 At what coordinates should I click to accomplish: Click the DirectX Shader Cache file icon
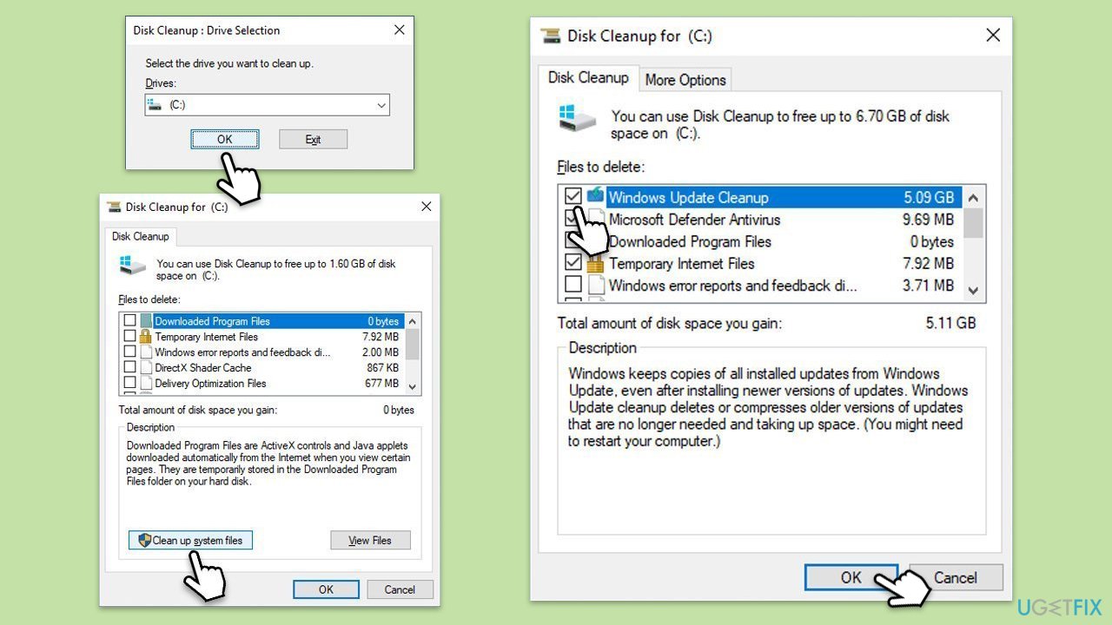(x=146, y=368)
